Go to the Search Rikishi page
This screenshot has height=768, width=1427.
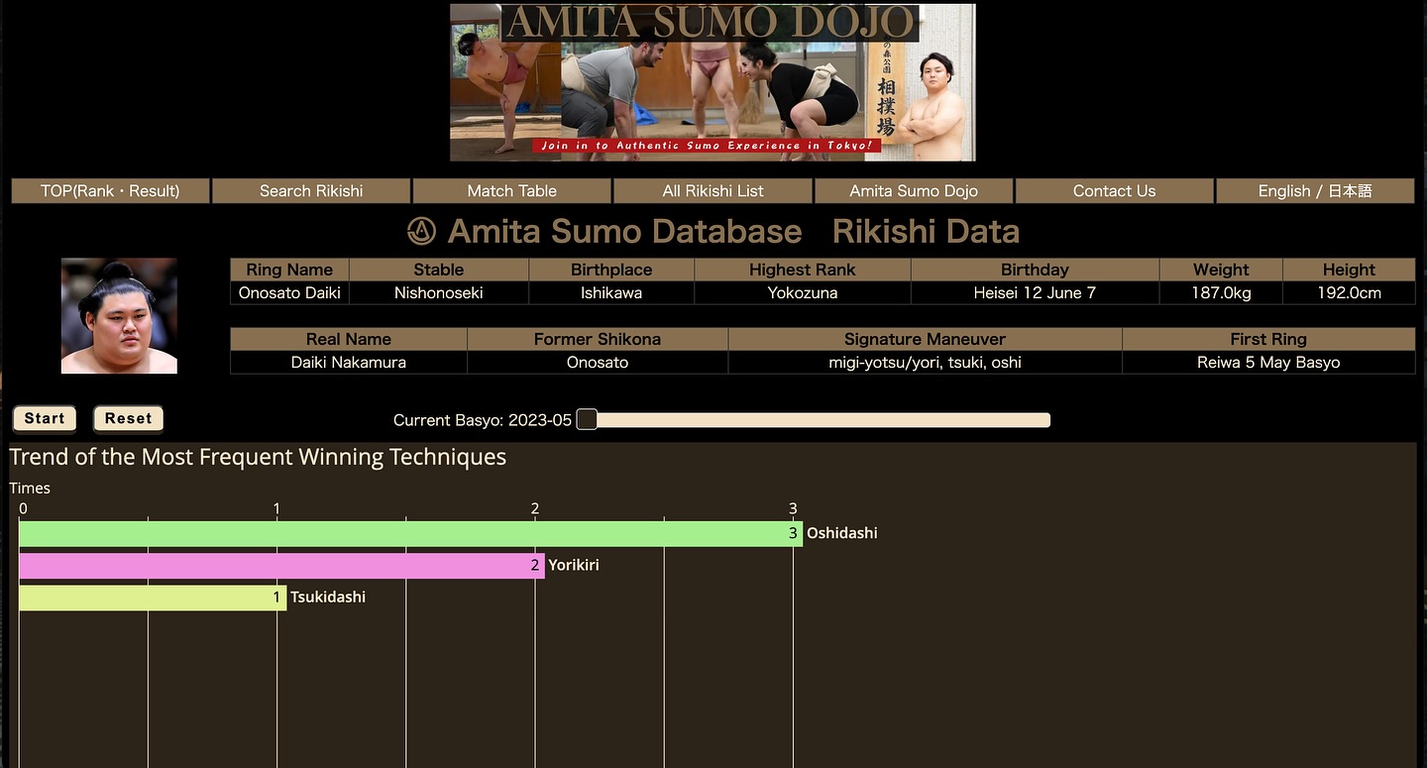pos(311,190)
